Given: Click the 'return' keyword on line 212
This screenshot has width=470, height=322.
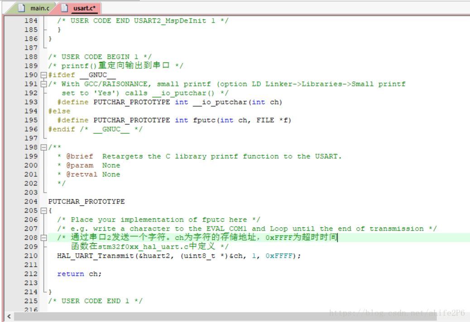Looking at the screenshot, I should 71,274.
